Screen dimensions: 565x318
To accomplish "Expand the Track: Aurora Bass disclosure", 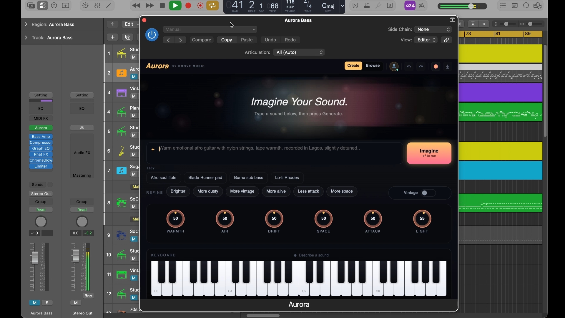I will pos(26,38).
